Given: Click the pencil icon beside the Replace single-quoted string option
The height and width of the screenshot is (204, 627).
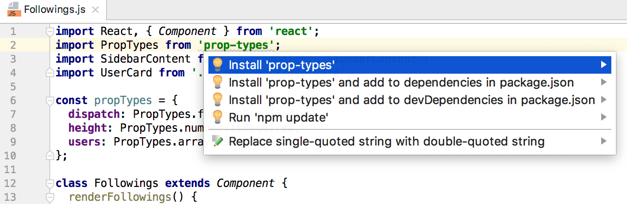Looking at the screenshot, I should point(217,141).
